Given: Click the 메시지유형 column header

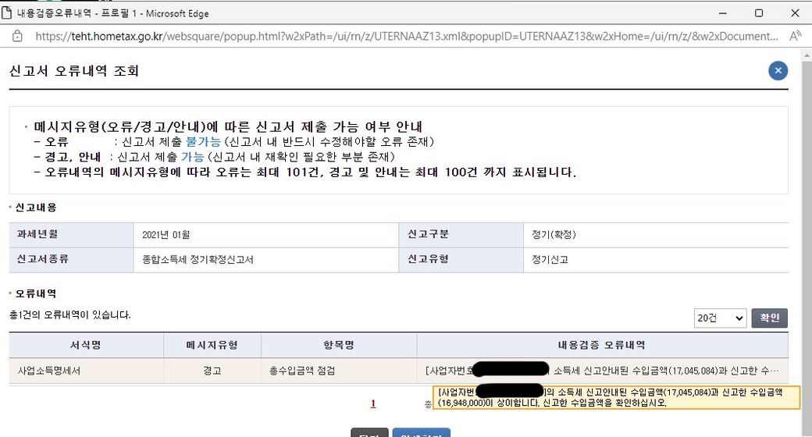Looking at the screenshot, I should [212, 345].
